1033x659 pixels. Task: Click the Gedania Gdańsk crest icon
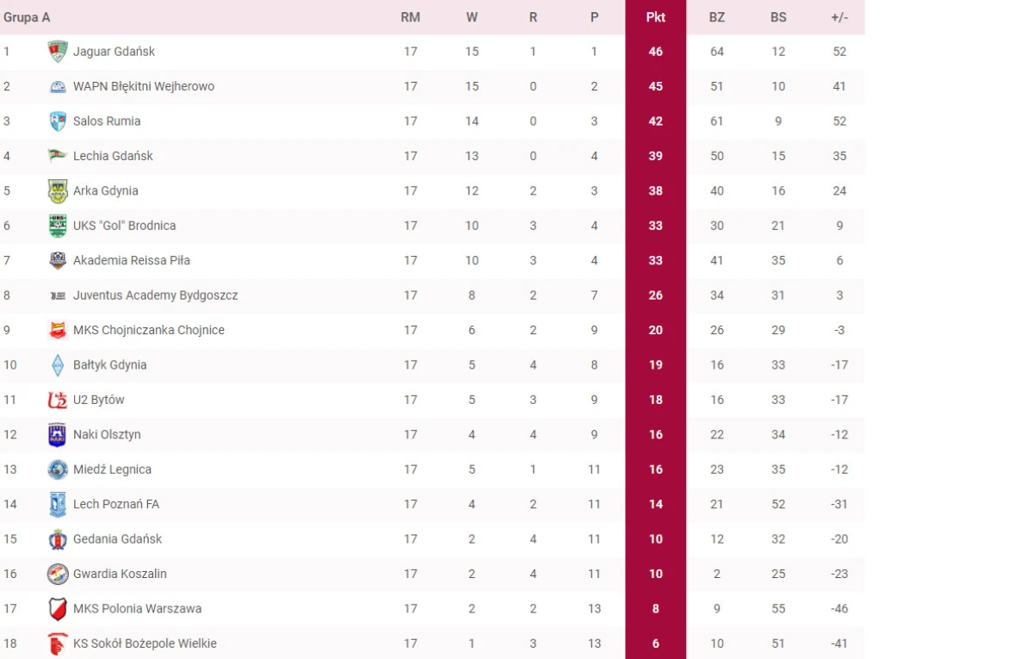(x=58, y=539)
